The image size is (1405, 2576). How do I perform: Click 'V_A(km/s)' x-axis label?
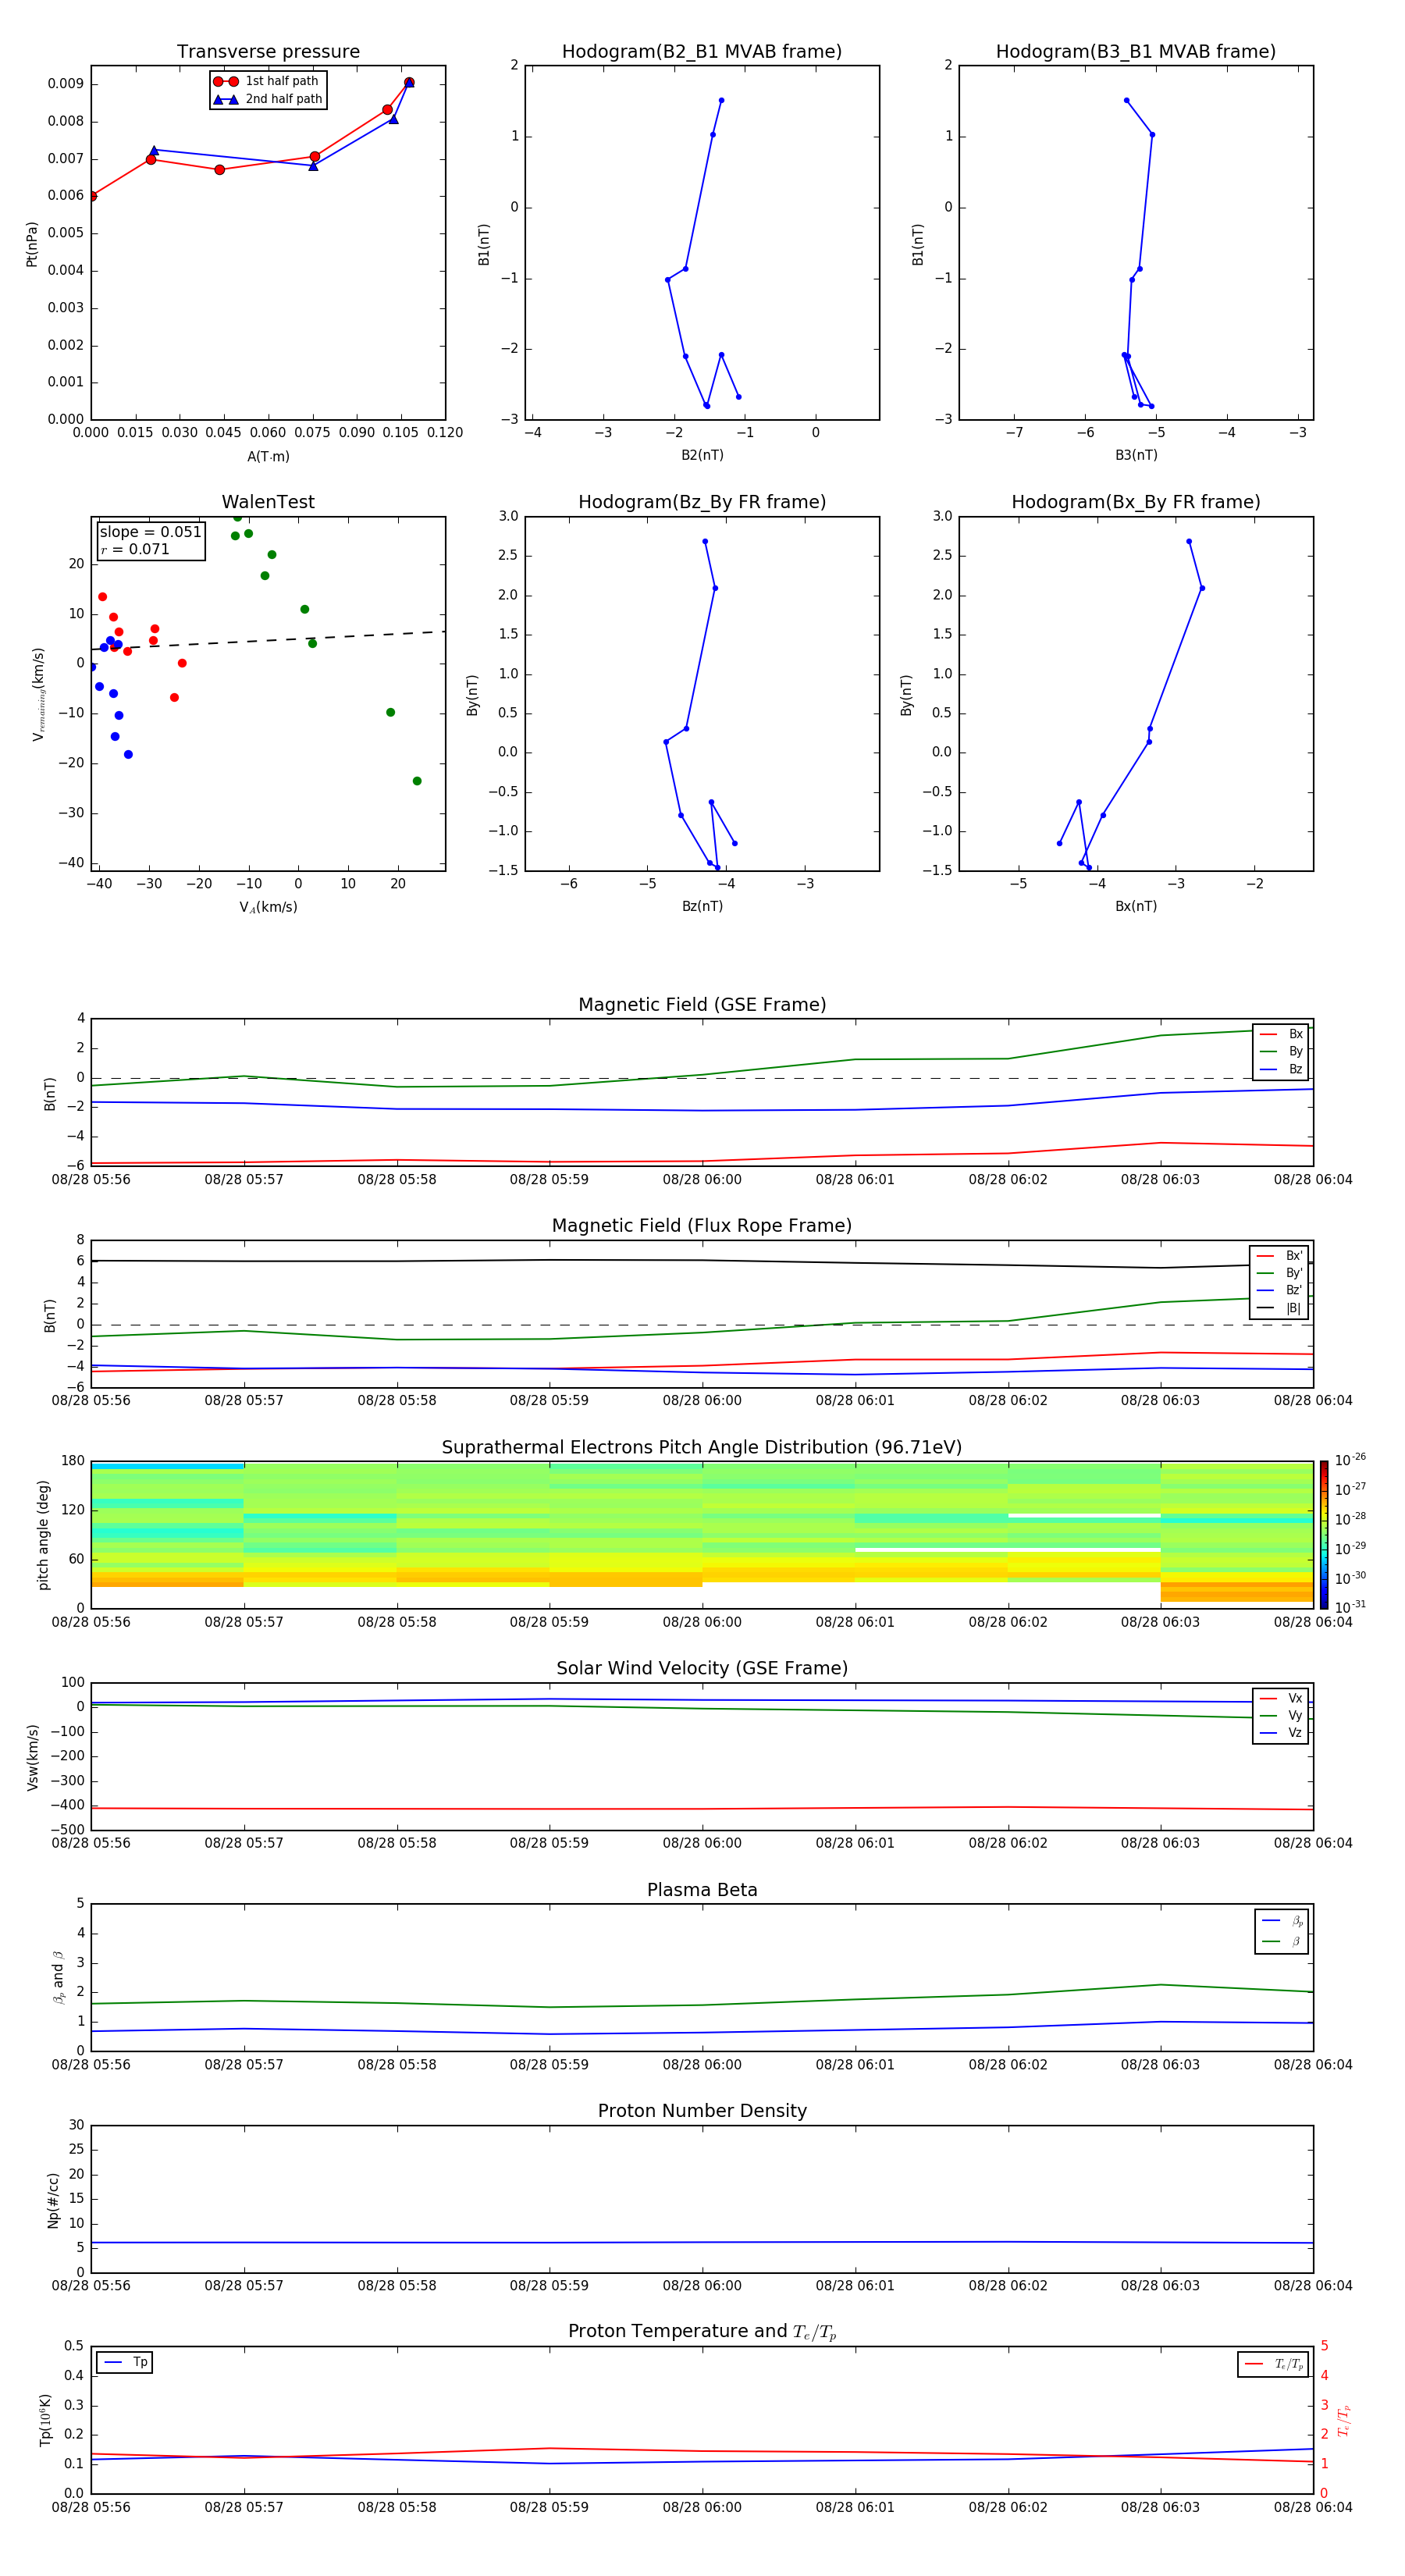point(268,908)
